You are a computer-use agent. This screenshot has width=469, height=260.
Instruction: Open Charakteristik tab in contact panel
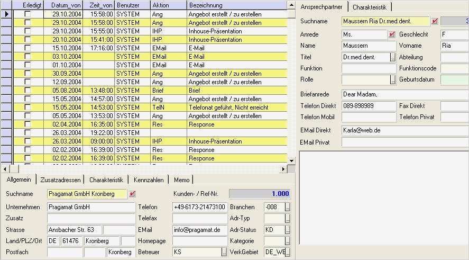[370, 7]
